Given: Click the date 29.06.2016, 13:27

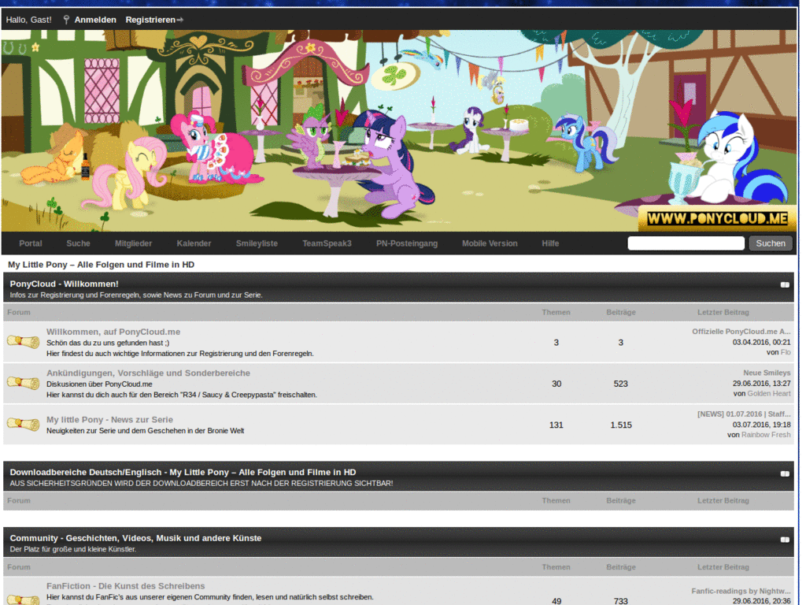Looking at the screenshot, I should pos(761,384).
